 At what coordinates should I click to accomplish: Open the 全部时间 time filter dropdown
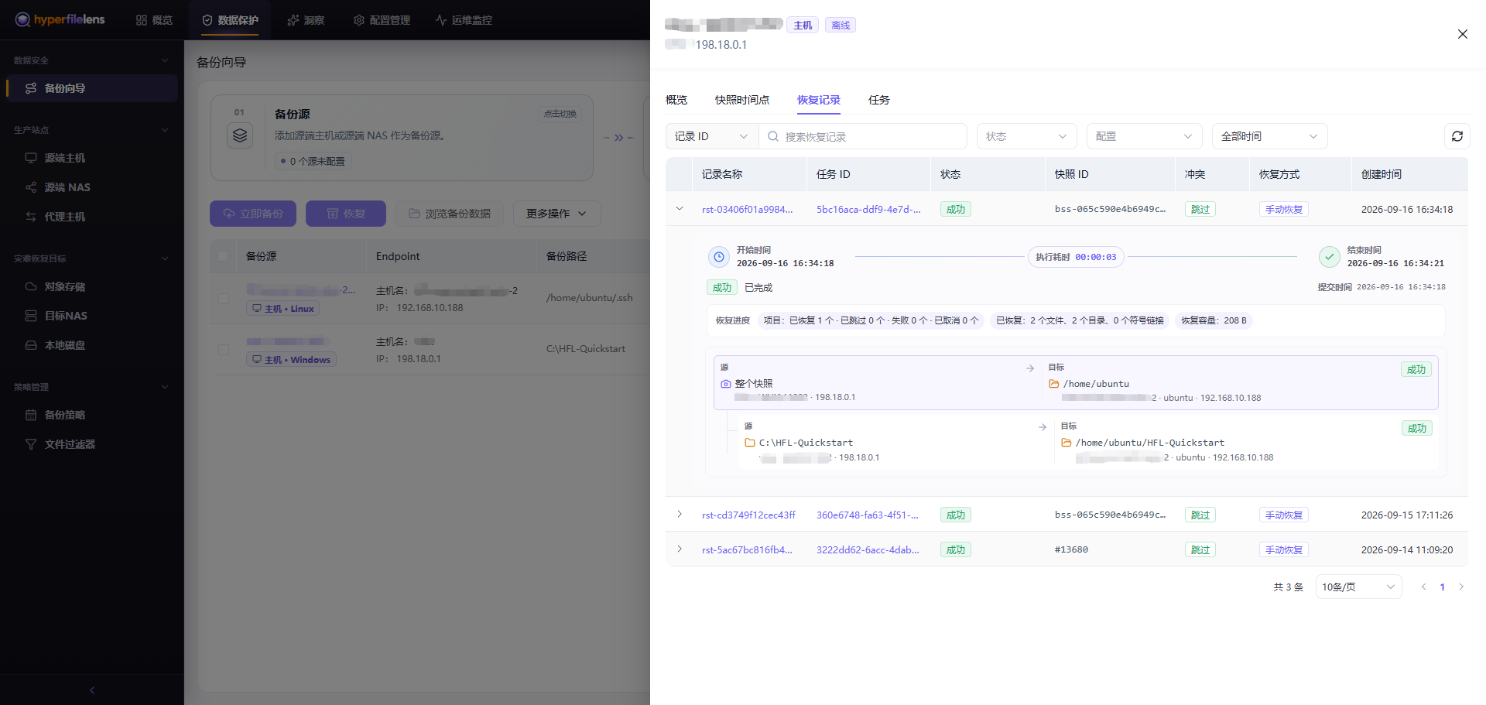1269,136
